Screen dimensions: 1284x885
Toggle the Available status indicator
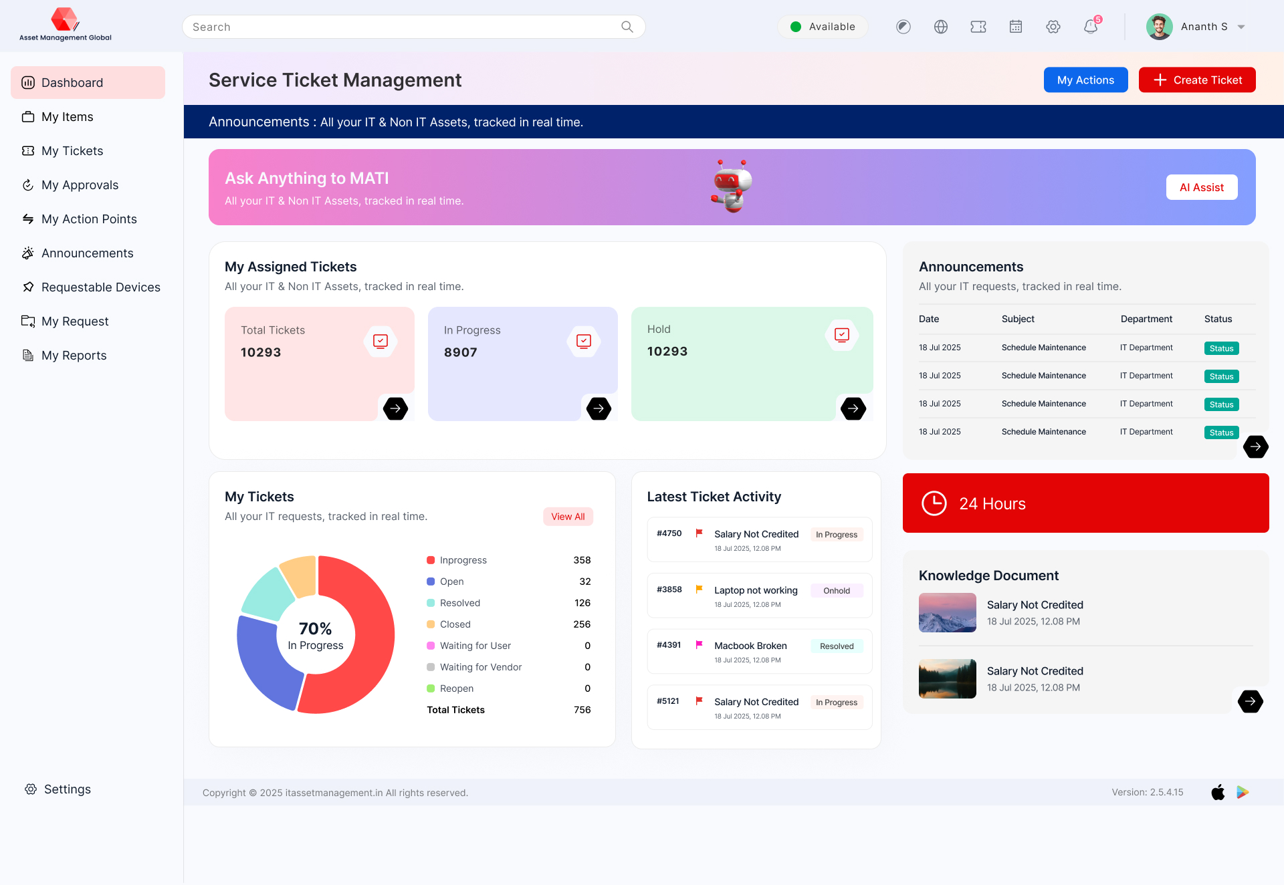tap(823, 27)
